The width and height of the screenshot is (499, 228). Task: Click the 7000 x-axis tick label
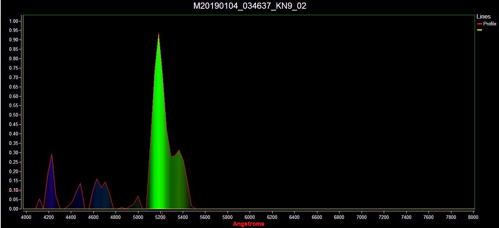pyautogui.click(x=362, y=217)
